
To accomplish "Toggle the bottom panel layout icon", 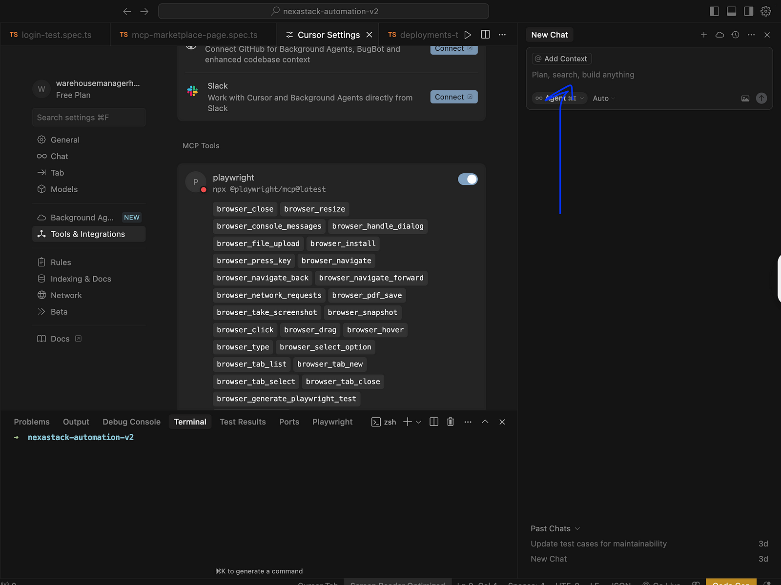I will 732,11.
